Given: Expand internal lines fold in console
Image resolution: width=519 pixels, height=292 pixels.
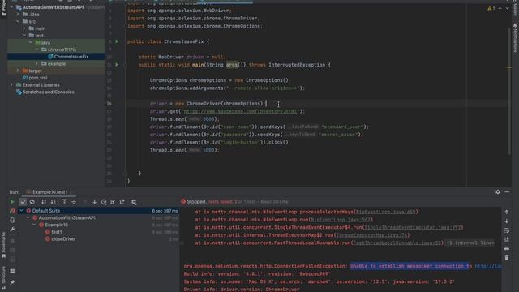Looking at the screenshot, I should [470, 243].
